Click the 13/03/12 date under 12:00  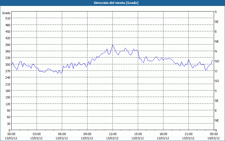click(x=112, y=138)
